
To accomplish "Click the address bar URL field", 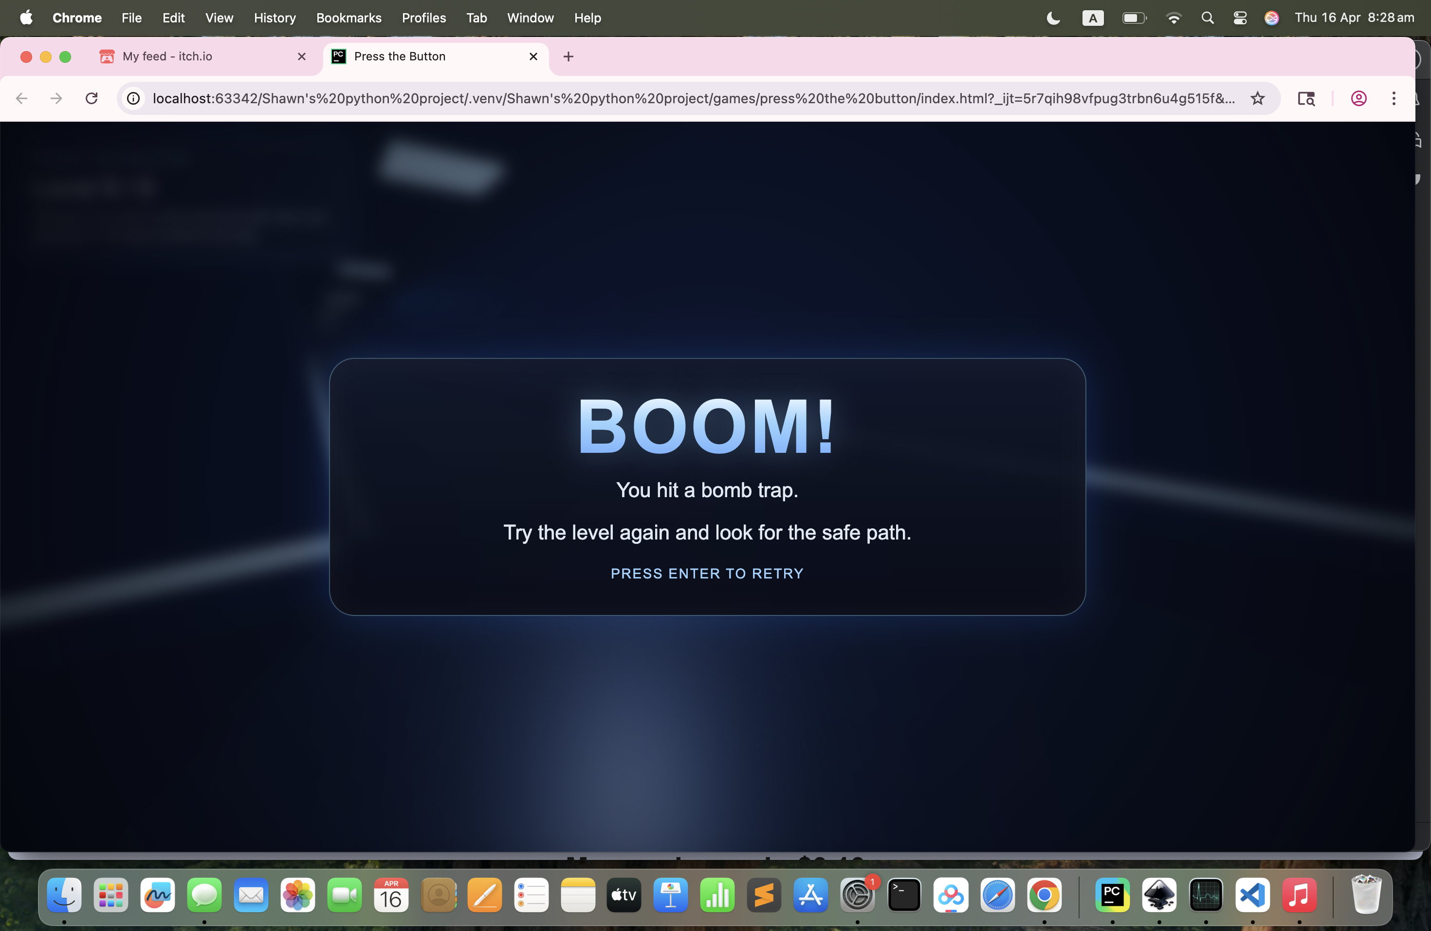I will (692, 98).
